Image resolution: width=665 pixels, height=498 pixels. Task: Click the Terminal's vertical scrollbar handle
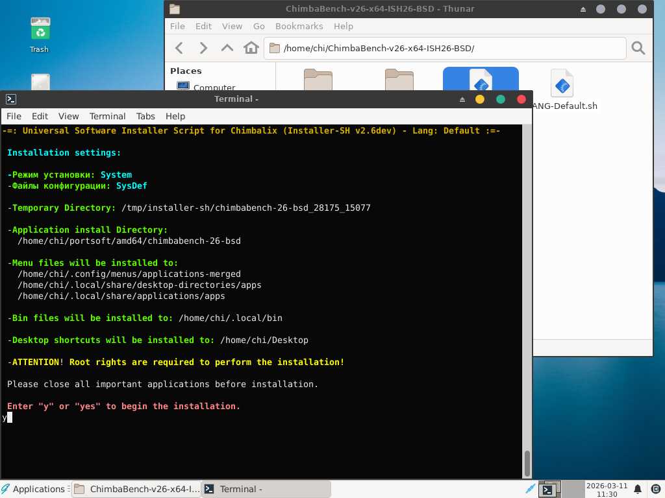click(x=527, y=463)
